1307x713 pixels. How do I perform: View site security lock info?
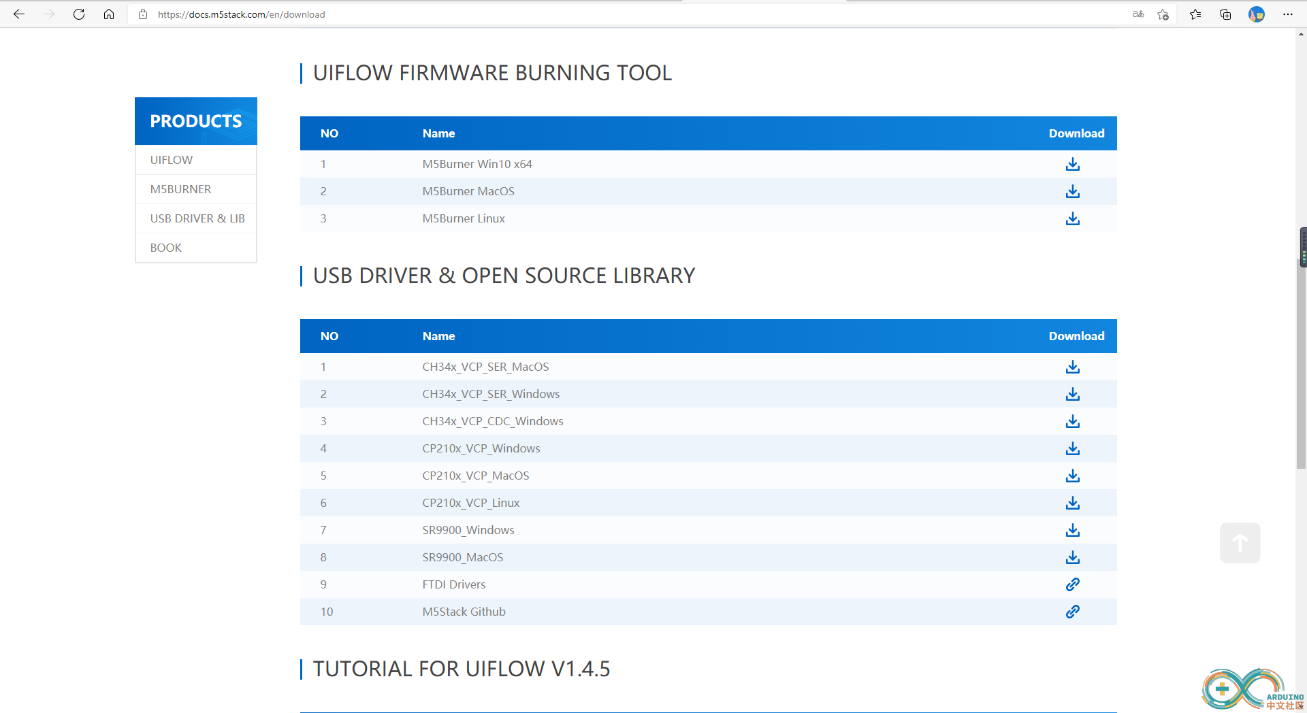[x=143, y=14]
